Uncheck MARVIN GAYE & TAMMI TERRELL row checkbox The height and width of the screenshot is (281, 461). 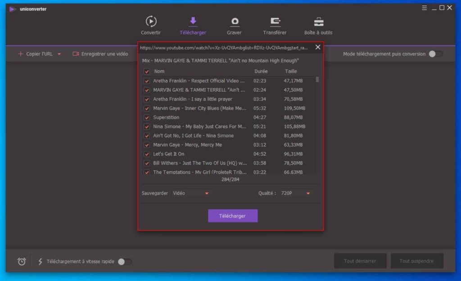(x=146, y=90)
